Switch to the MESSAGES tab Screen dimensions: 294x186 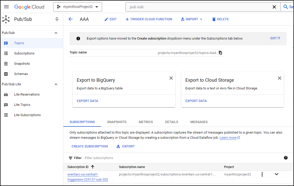click(x=199, y=122)
